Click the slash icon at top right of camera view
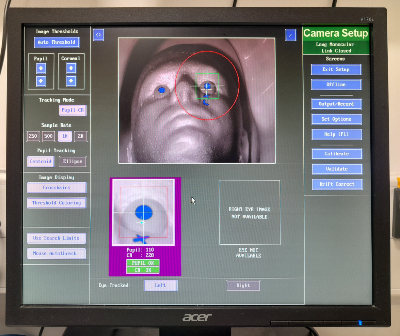Screen dimensions: 400x336 tap(291, 35)
